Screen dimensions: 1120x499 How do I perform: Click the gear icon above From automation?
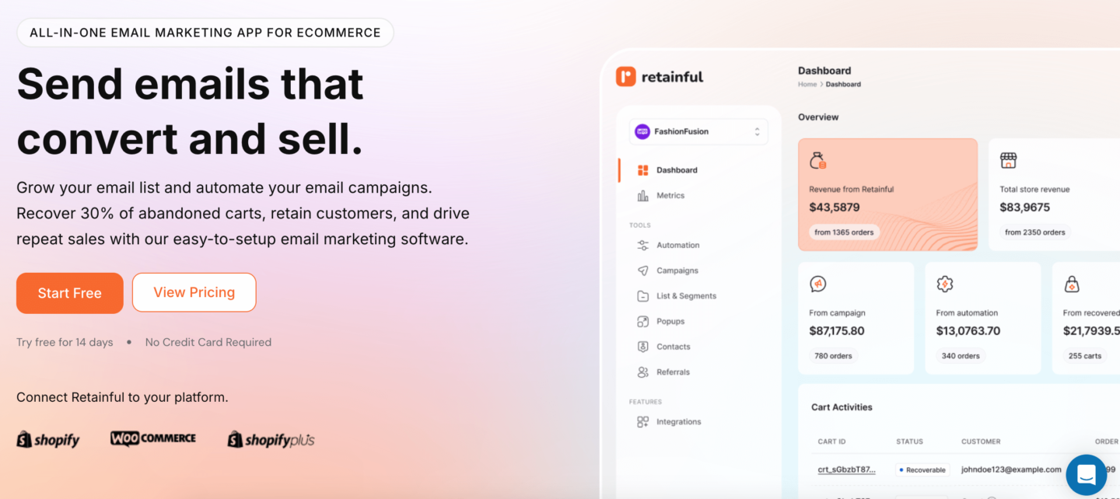(945, 284)
